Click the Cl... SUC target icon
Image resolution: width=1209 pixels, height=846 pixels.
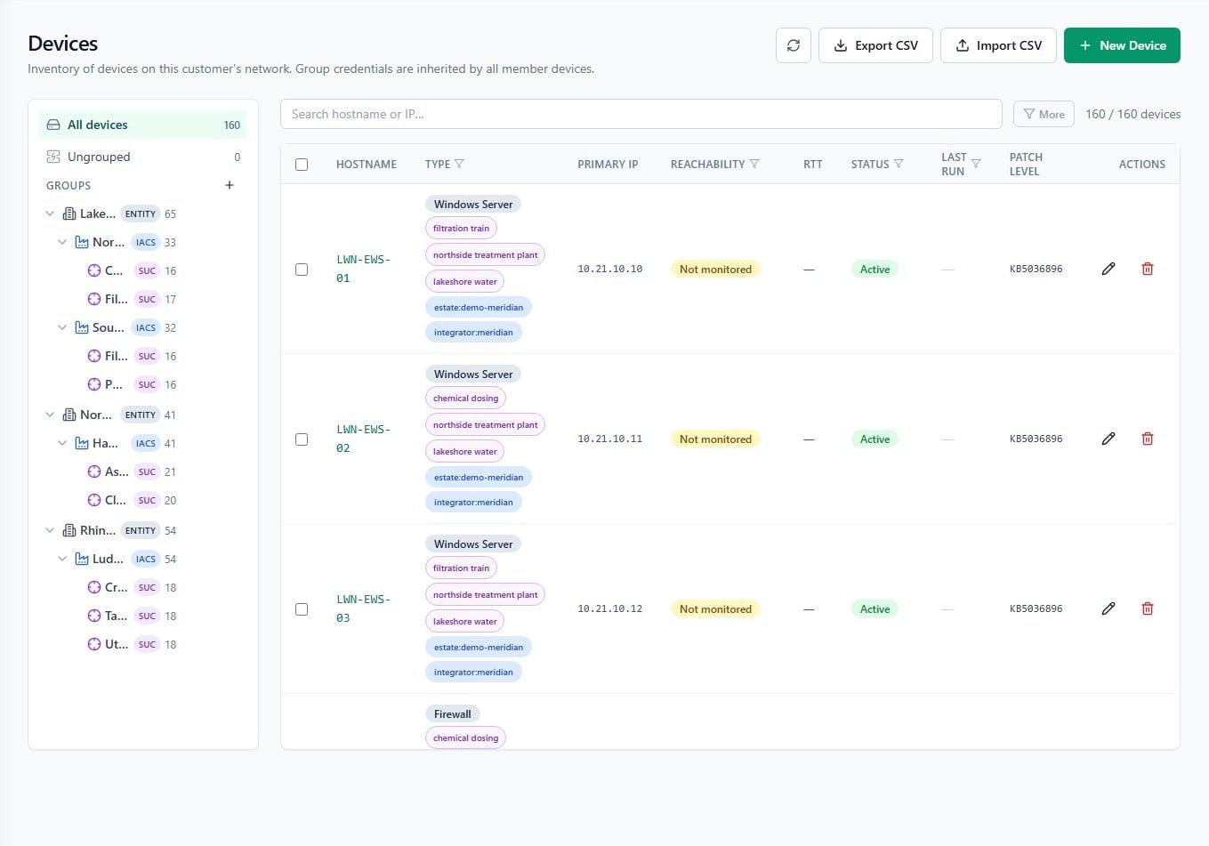tap(94, 500)
